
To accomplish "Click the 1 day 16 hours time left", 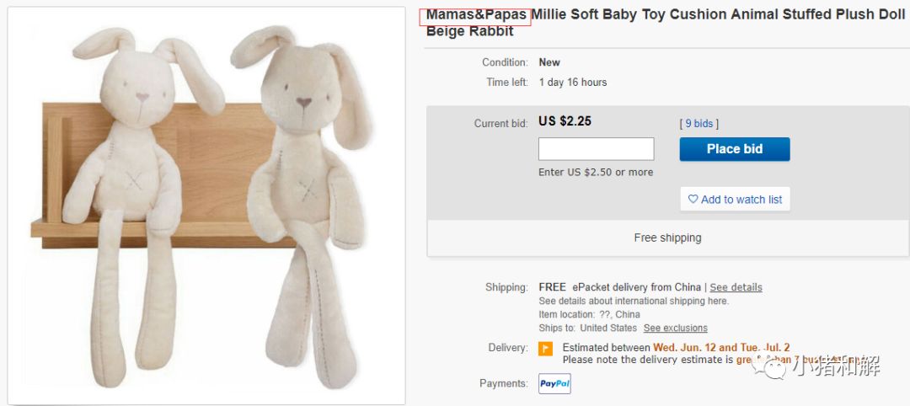I will tap(573, 83).
